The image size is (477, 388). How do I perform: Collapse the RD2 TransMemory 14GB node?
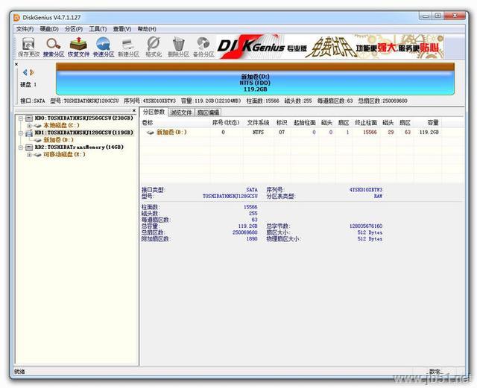tap(21, 147)
